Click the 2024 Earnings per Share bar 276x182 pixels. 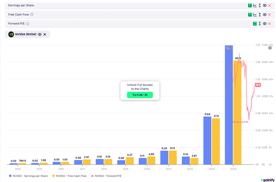229,106
